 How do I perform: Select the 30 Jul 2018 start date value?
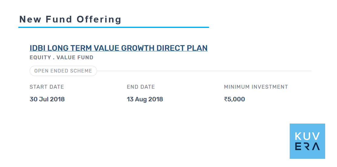coord(47,99)
